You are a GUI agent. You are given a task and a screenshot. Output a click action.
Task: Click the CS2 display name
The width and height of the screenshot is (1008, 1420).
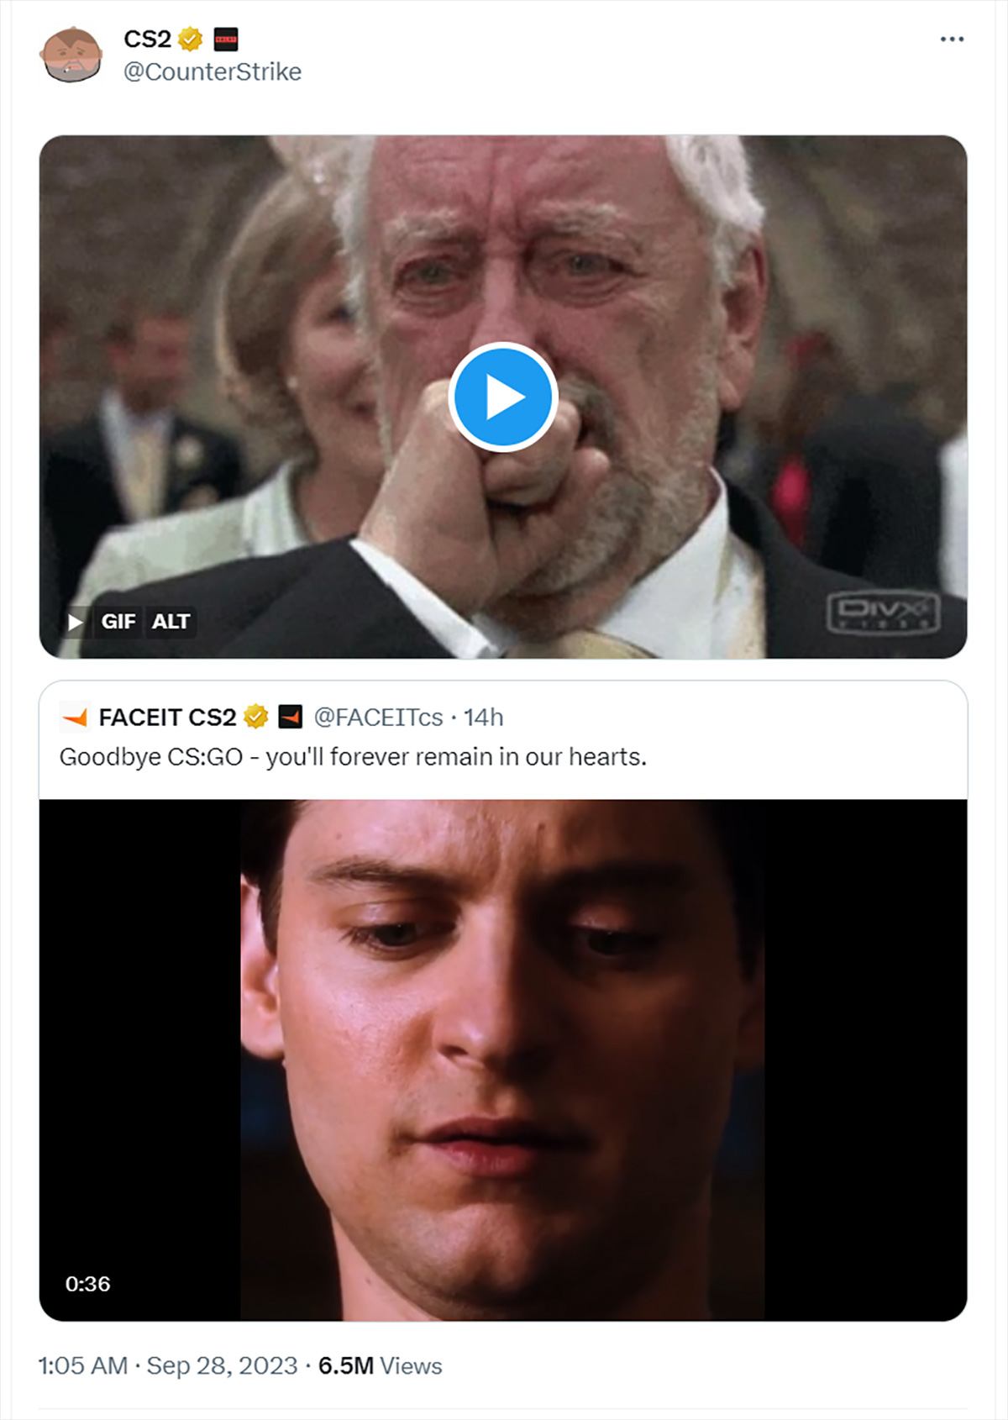(147, 39)
